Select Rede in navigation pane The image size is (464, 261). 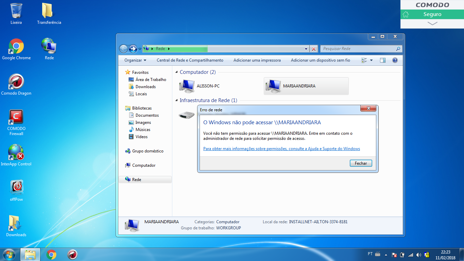point(145,179)
